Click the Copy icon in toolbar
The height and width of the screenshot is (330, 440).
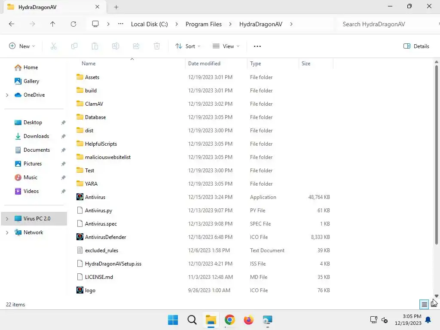[x=74, y=46]
